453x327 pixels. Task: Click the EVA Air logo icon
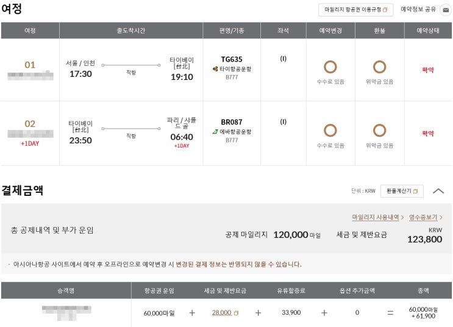click(x=215, y=131)
